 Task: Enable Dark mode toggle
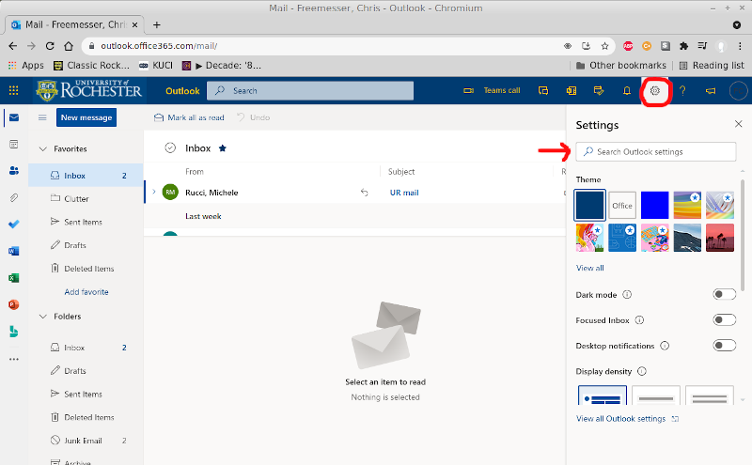pos(724,295)
